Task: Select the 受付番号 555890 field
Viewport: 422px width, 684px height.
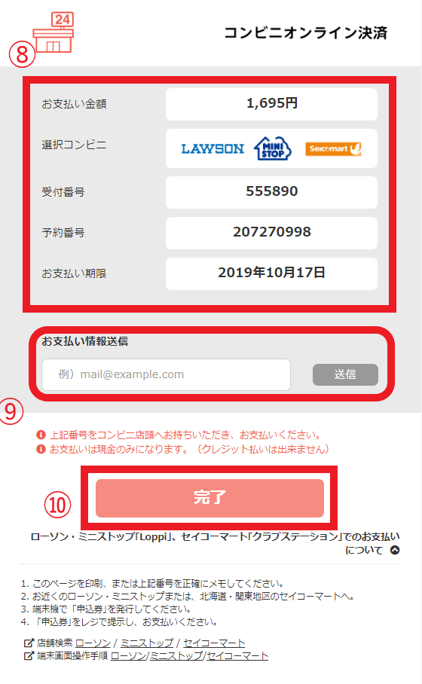Action: (x=271, y=192)
